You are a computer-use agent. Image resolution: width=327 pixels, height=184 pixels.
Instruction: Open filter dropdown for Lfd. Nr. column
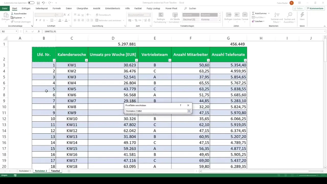coord(54,60)
